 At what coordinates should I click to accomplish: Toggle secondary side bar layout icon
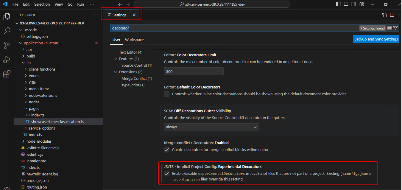pos(354,4)
